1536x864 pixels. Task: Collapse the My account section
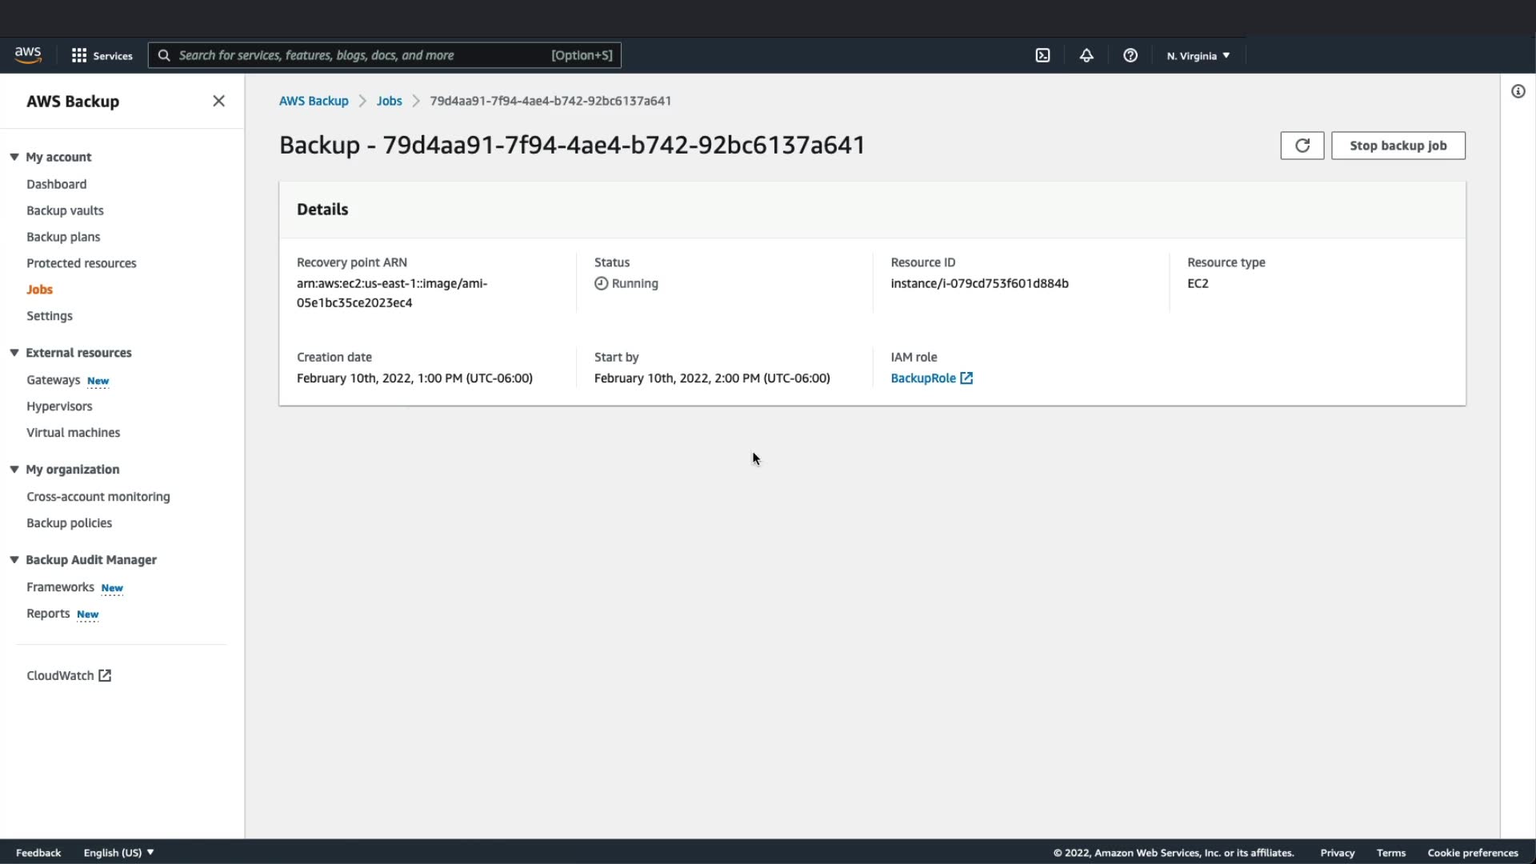14,157
